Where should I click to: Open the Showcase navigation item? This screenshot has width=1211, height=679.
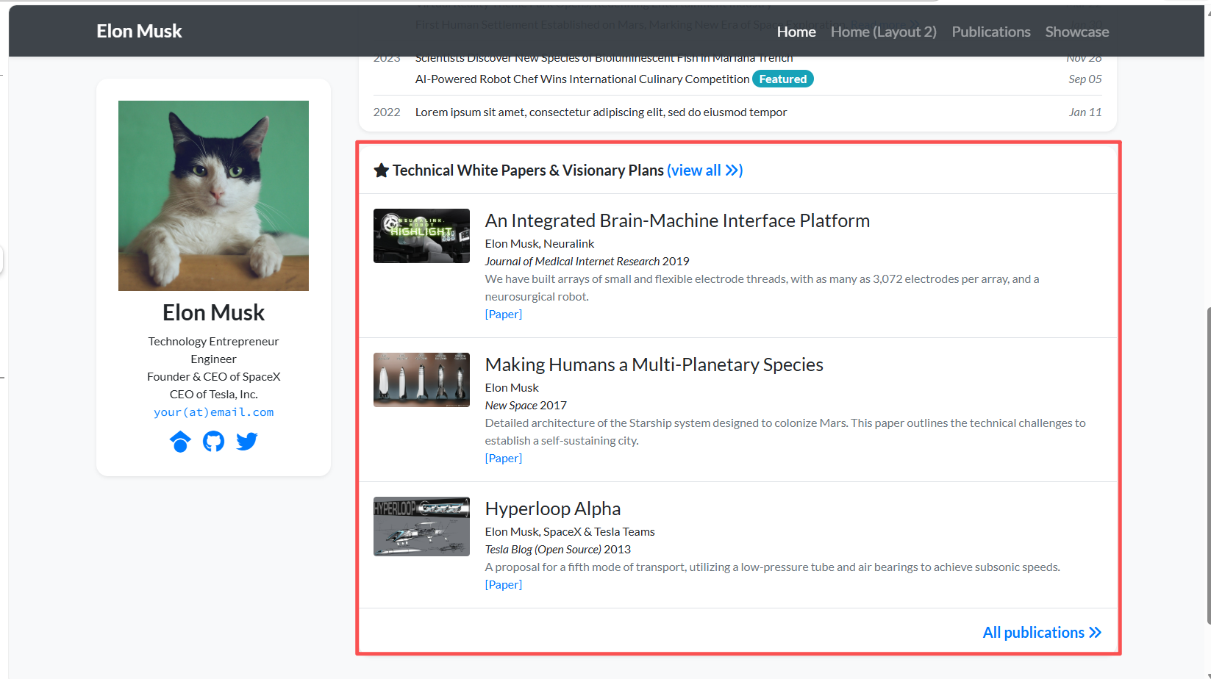(1076, 32)
